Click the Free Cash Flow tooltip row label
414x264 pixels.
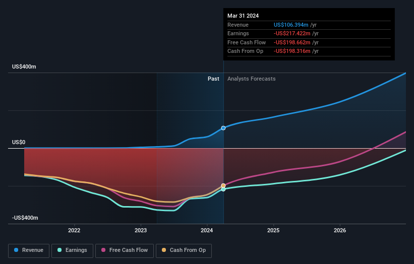[x=247, y=42]
